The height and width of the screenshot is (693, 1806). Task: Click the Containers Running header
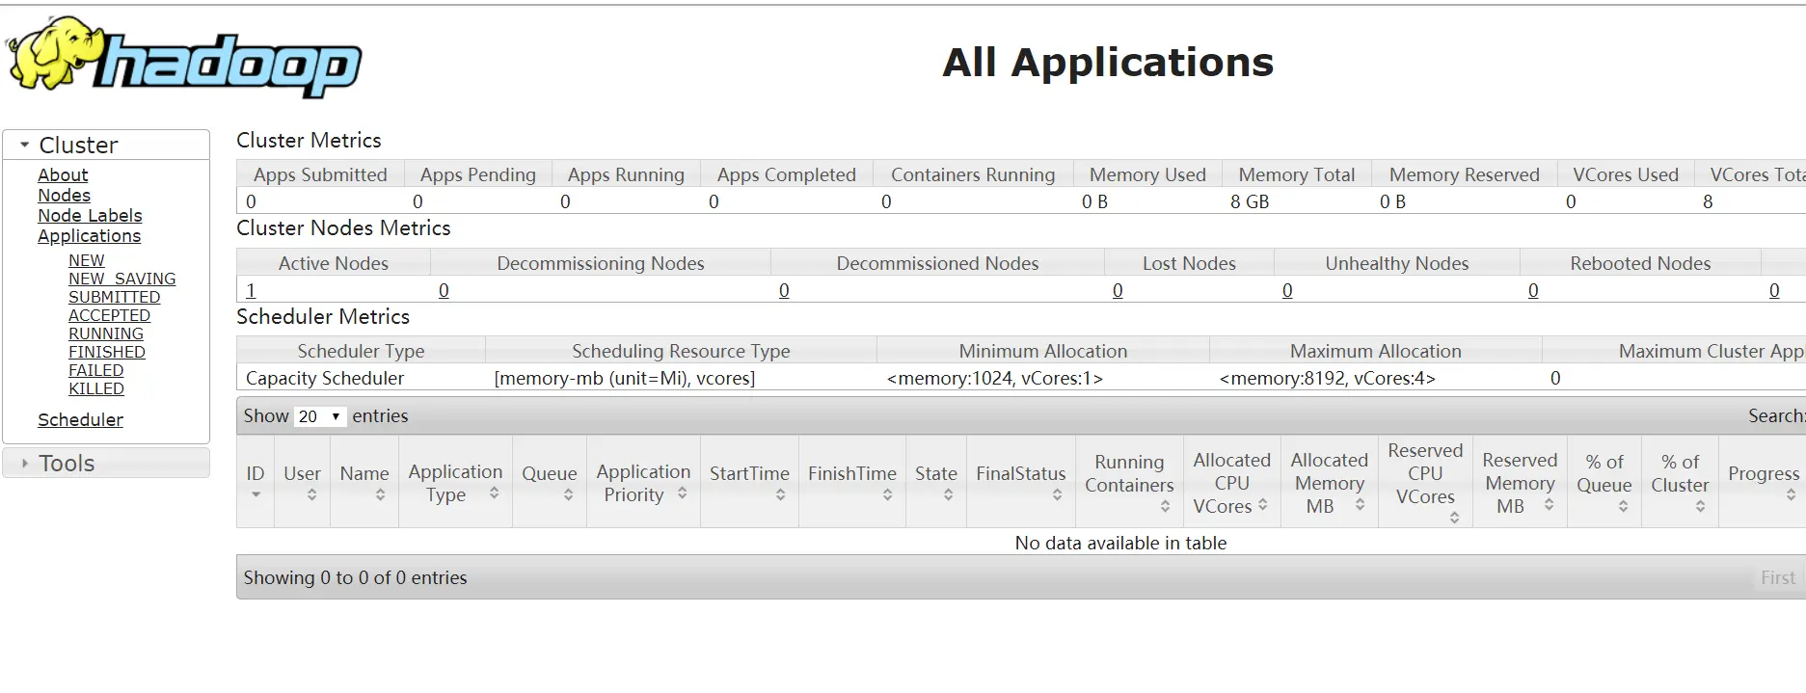pos(973,174)
